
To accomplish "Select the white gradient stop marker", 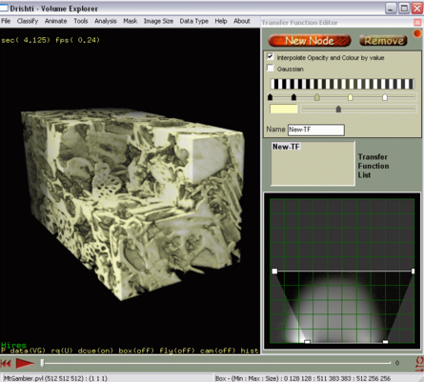I will [x=385, y=97].
